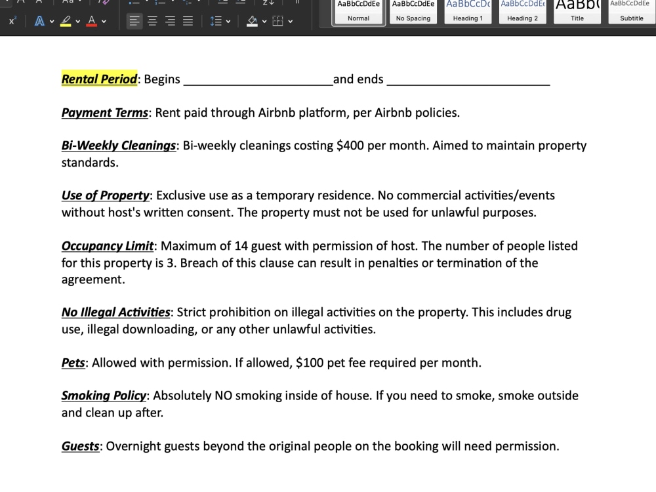656x492 pixels.
Task: Click the word 'Overnight' in Guests clause
Action: 133,446
